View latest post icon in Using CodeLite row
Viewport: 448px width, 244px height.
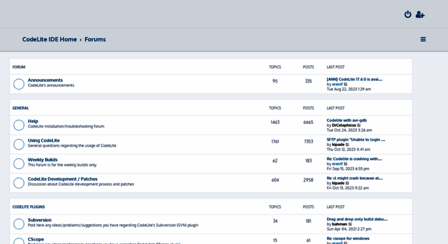(x=348, y=145)
